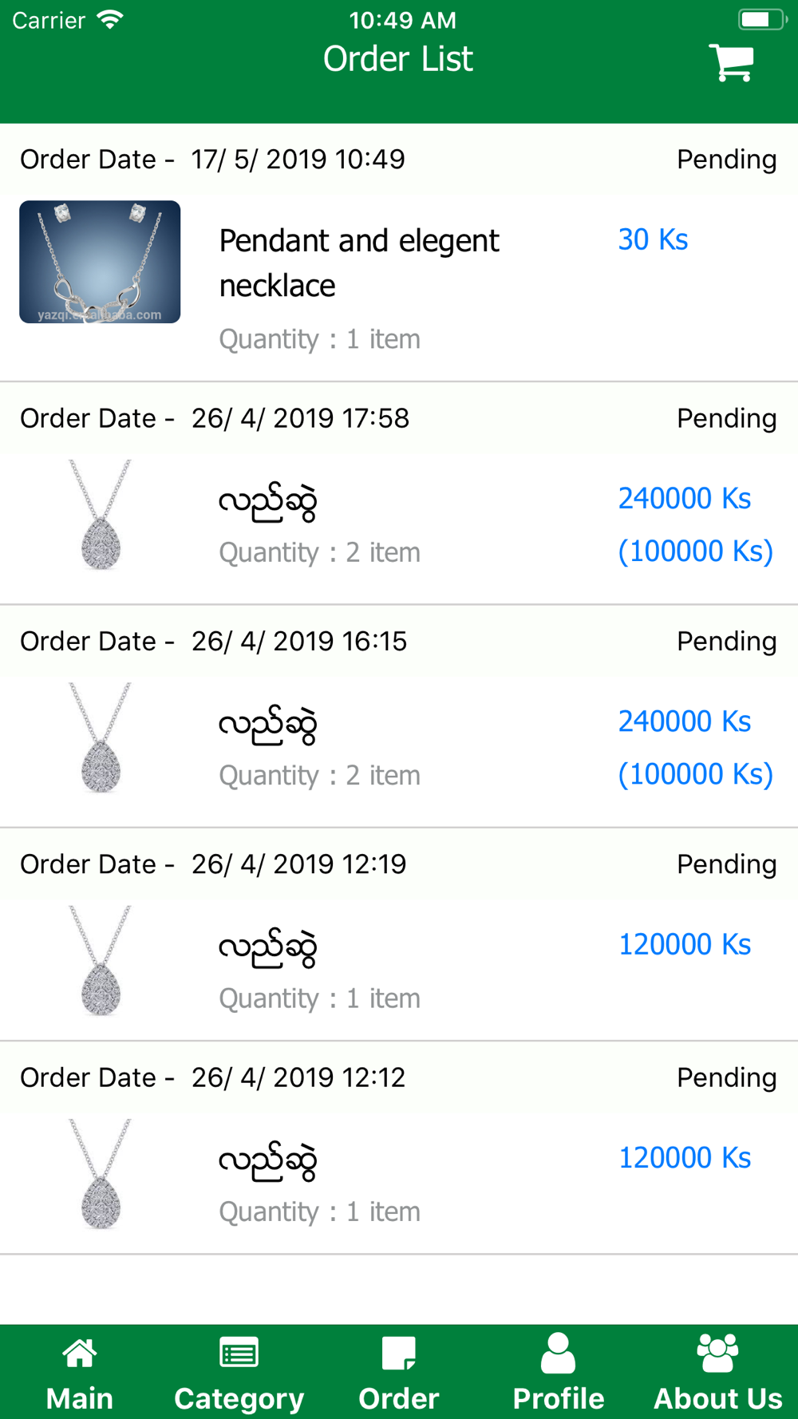
Task: Tap the Wi-Fi status icon
Action: point(110,20)
